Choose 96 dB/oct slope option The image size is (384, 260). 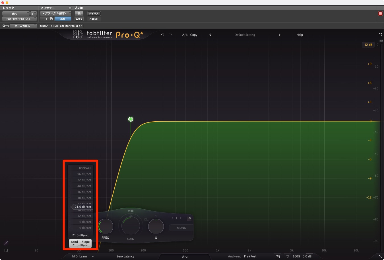click(81, 174)
